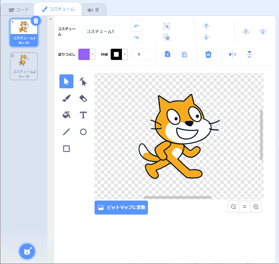Switch to the コスチューム tab
This screenshot has height=264, width=279.
click(x=58, y=9)
